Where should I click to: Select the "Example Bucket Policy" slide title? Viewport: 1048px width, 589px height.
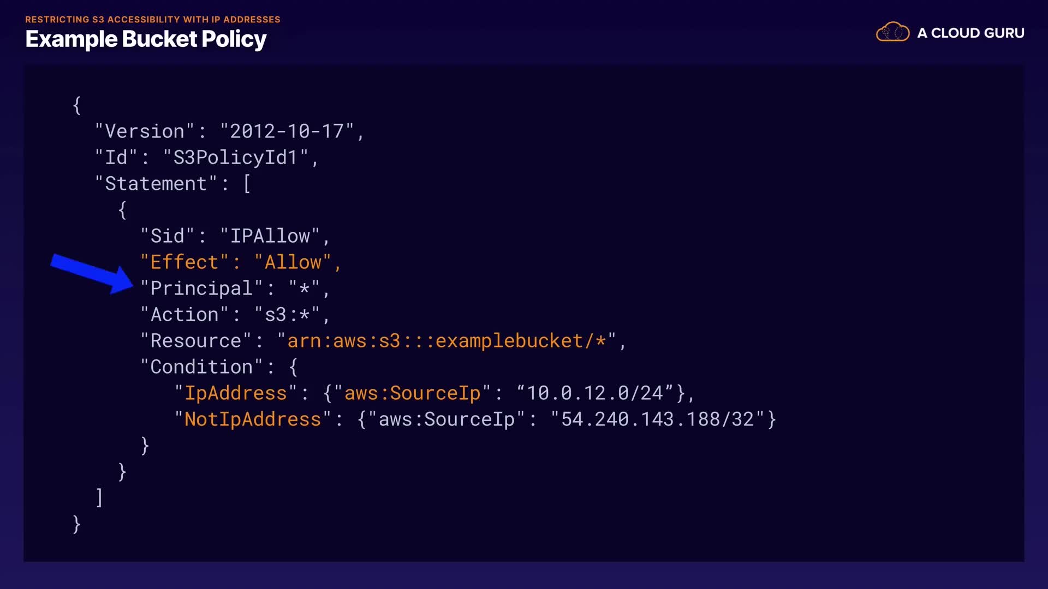tap(146, 39)
